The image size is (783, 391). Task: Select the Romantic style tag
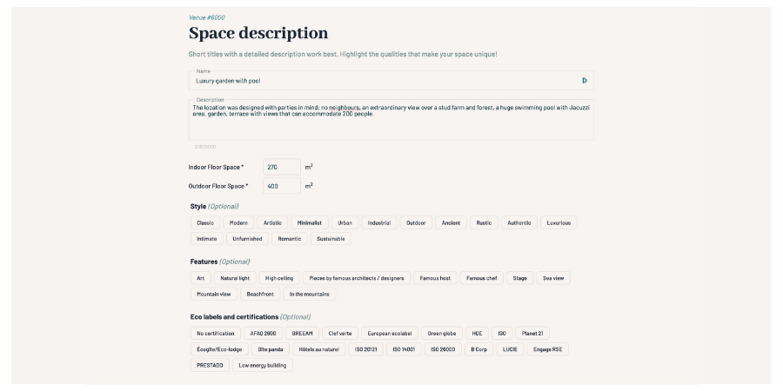coord(290,239)
